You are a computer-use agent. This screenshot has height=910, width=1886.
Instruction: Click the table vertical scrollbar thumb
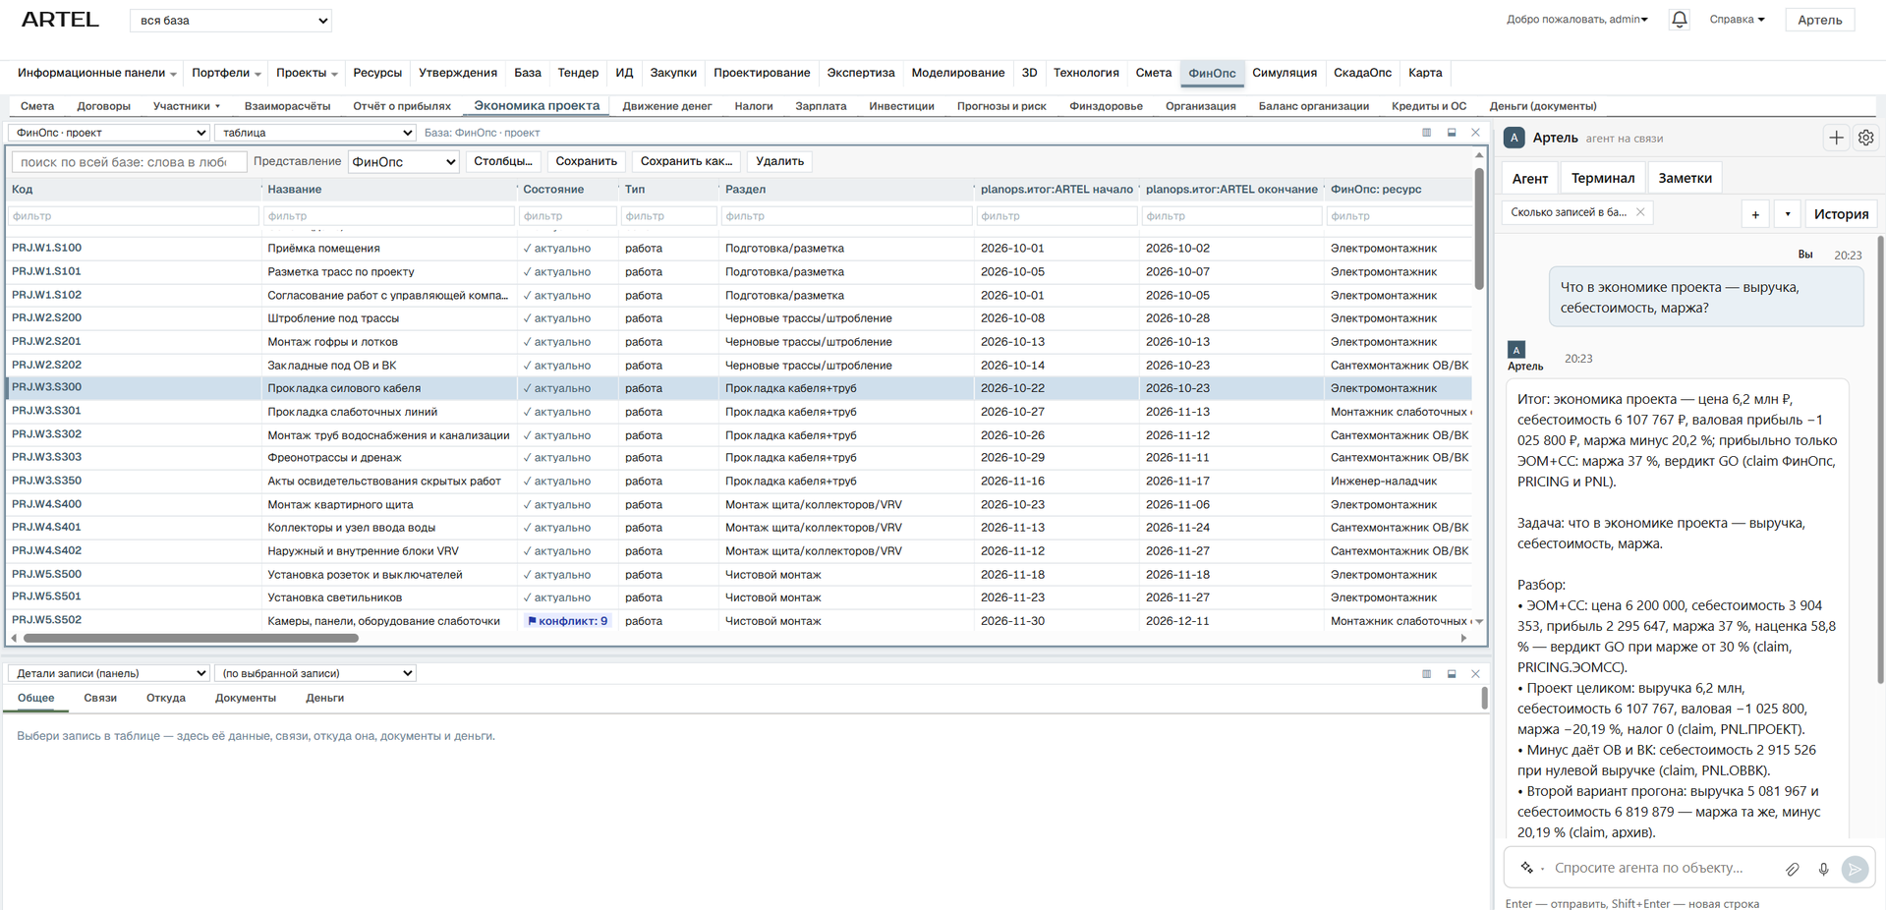pos(1479,228)
